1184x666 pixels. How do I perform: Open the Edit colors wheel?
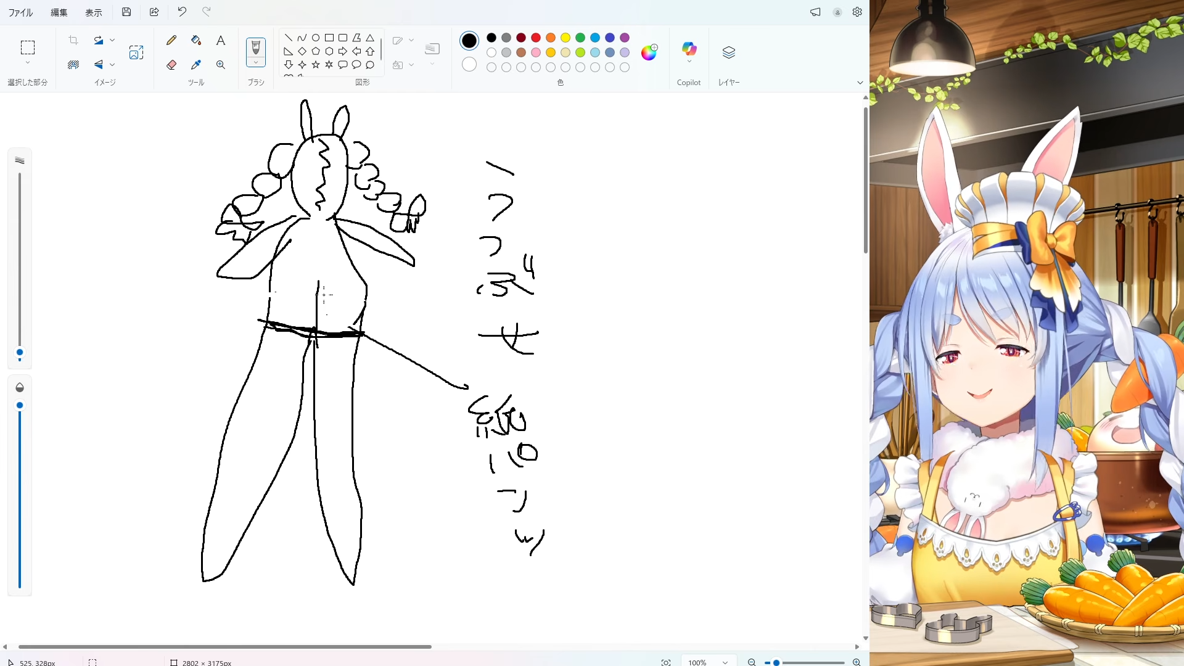649,52
